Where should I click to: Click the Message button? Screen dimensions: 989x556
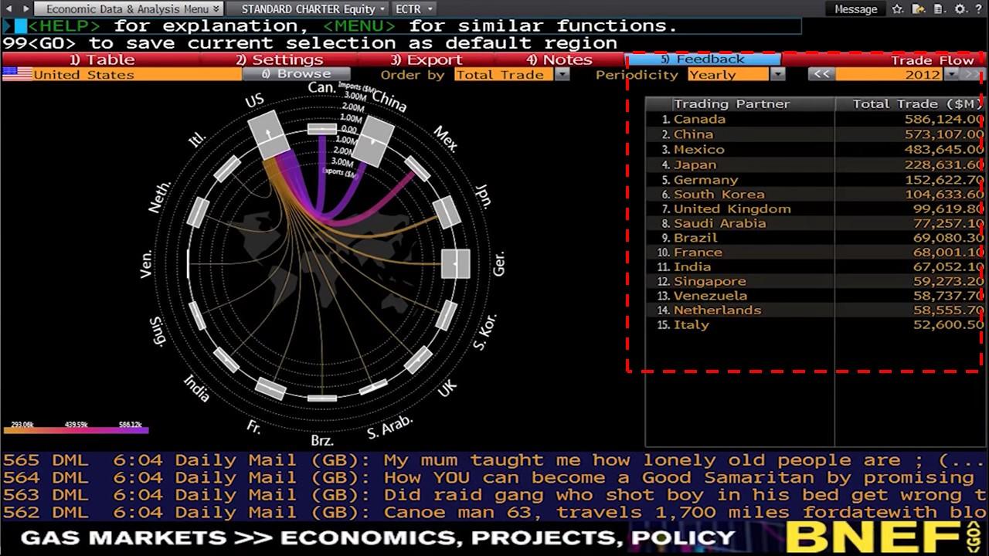855,9
